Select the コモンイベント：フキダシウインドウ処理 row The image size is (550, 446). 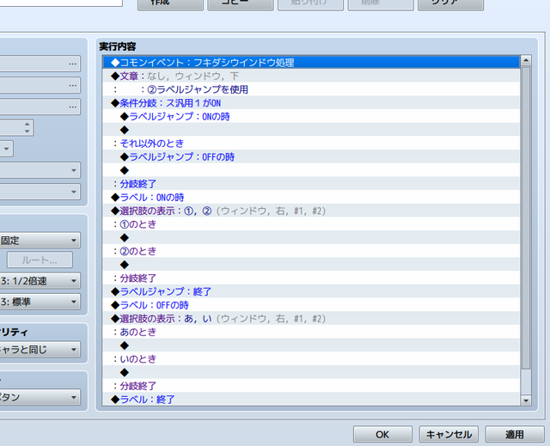[x=311, y=63]
